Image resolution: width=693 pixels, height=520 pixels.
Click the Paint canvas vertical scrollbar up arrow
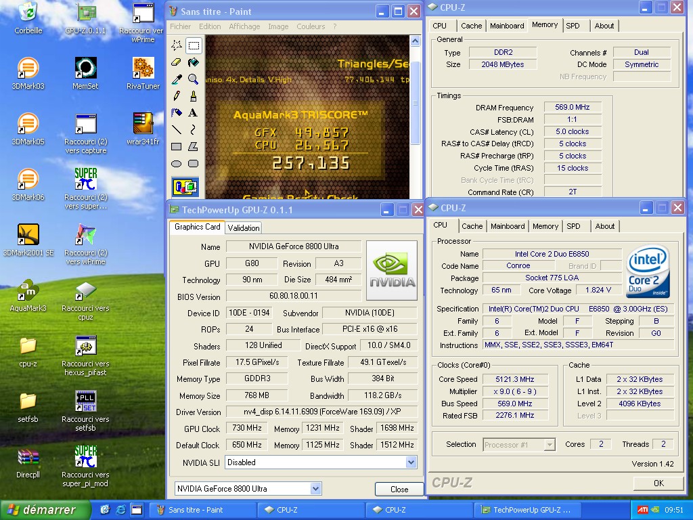[x=415, y=41]
